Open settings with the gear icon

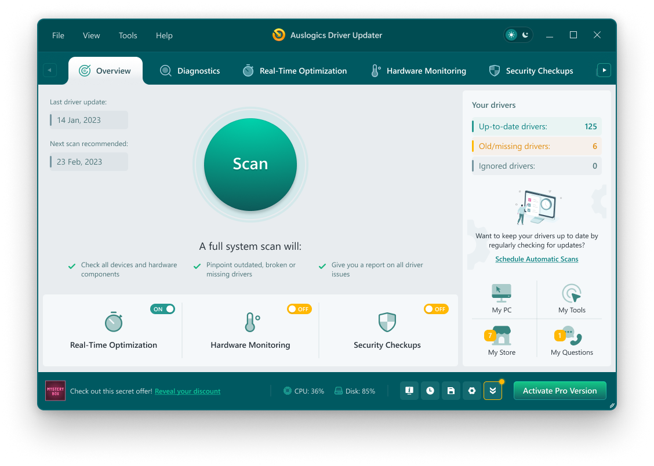[471, 391]
